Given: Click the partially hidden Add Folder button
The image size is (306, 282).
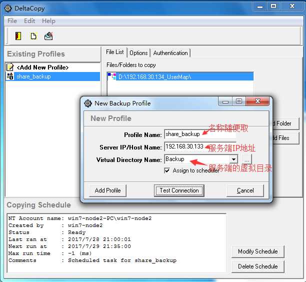Looking at the screenshot, I should [x=285, y=123].
